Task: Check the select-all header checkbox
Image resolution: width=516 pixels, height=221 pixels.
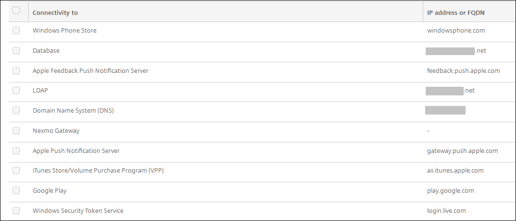Action: (x=16, y=11)
